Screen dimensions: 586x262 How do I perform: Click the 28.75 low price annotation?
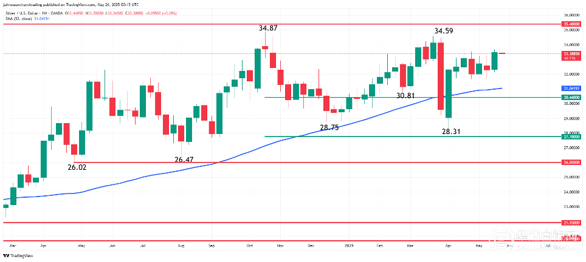click(x=330, y=127)
